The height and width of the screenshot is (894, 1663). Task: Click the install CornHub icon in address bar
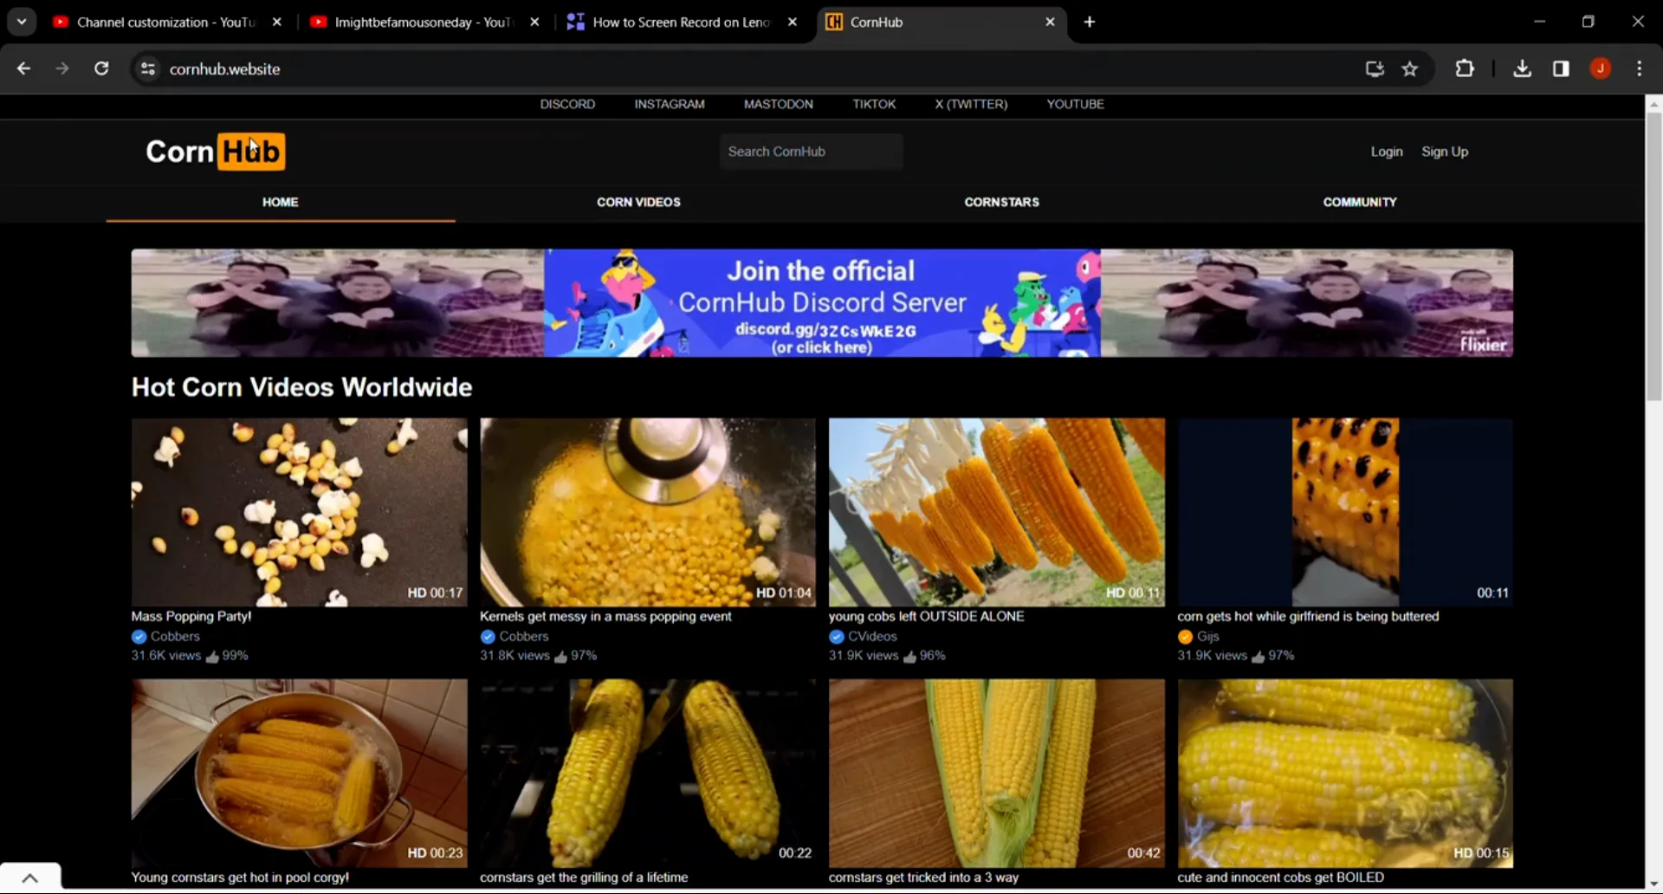(1375, 68)
